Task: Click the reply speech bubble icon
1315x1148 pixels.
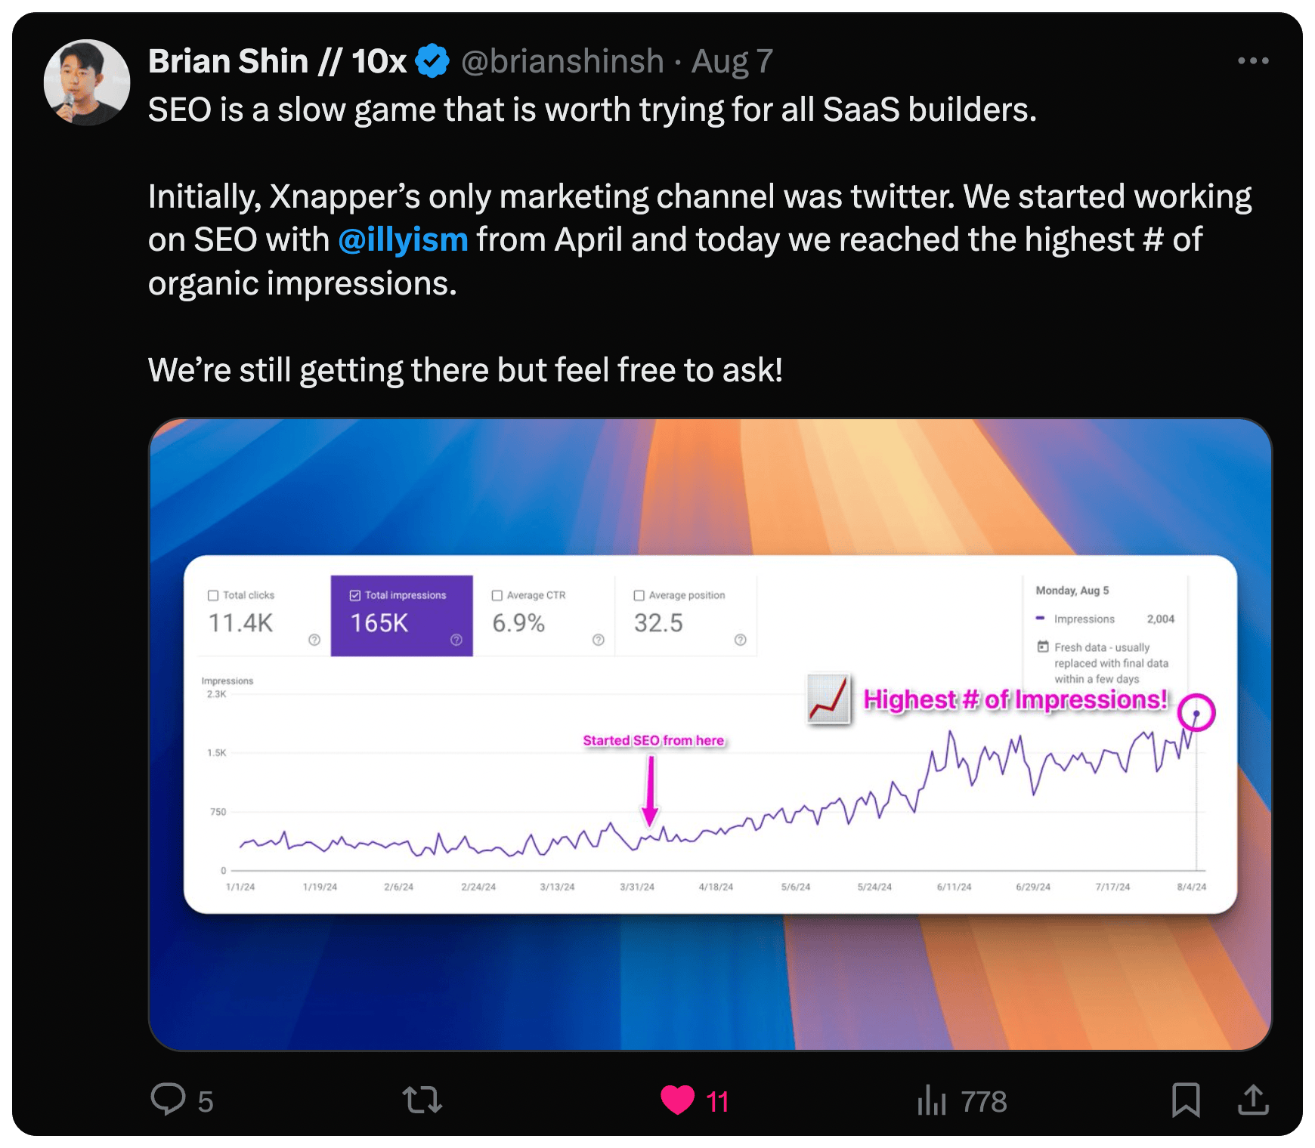Action: pos(168,1100)
